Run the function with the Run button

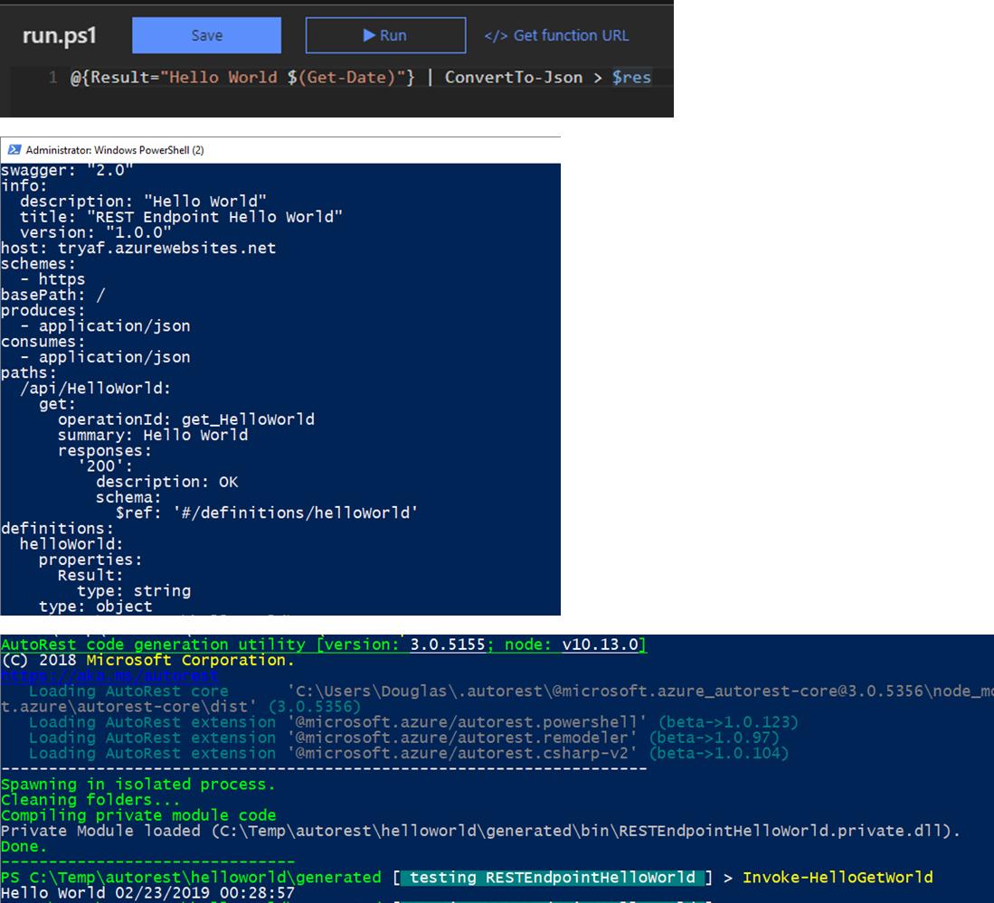click(x=385, y=35)
